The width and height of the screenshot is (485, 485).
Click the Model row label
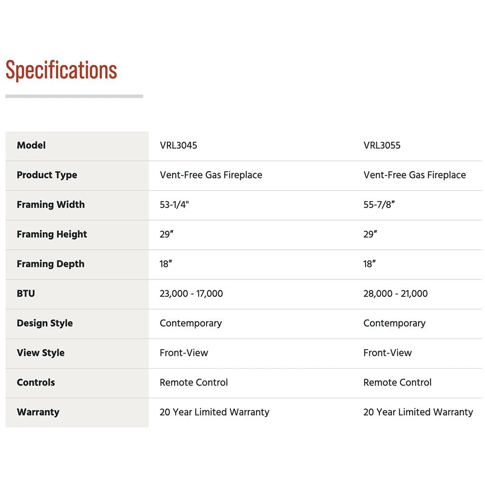click(x=31, y=145)
